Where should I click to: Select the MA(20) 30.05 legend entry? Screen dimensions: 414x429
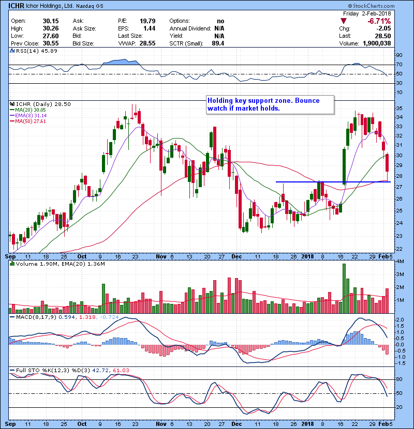pyautogui.click(x=27, y=110)
